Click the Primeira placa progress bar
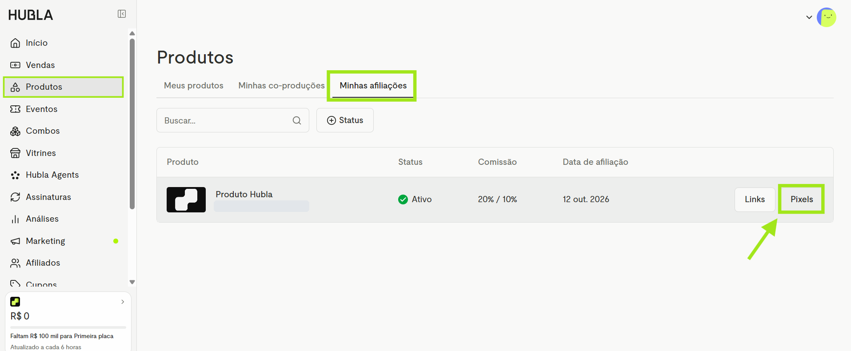Image resolution: width=851 pixels, height=351 pixels. pyautogui.click(x=68, y=327)
